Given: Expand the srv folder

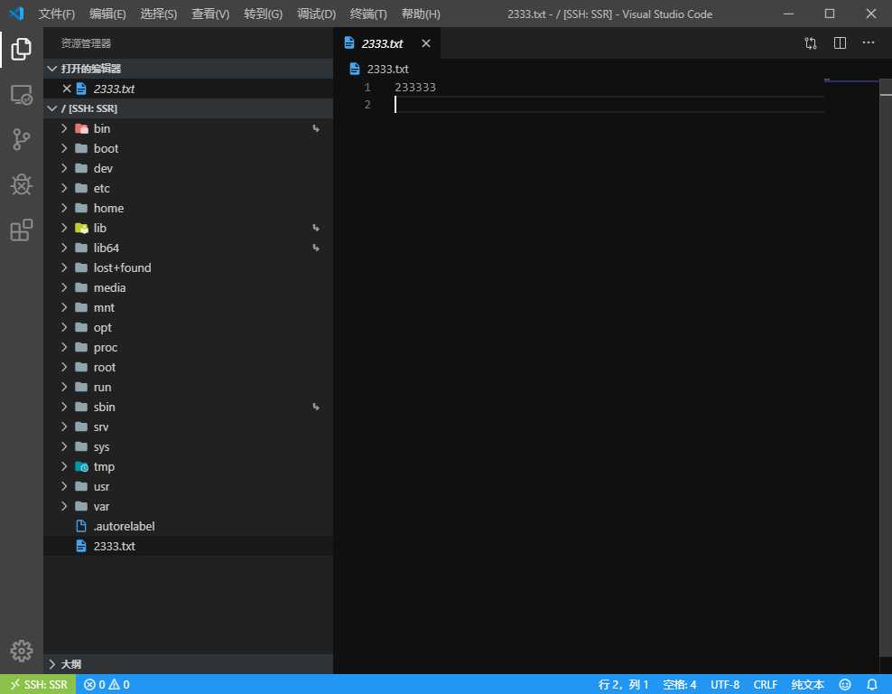Looking at the screenshot, I should (189, 427).
